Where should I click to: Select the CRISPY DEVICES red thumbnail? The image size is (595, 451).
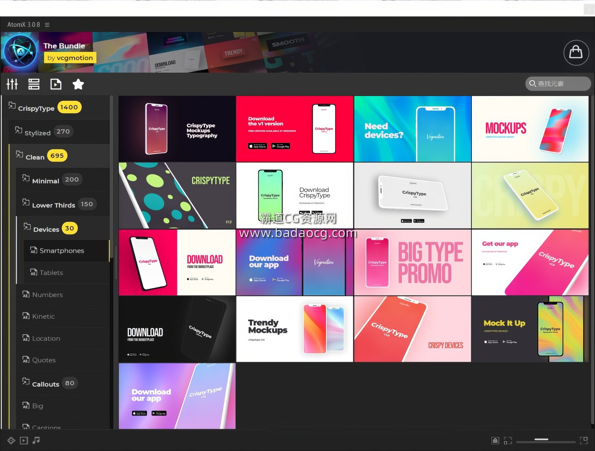(412, 329)
